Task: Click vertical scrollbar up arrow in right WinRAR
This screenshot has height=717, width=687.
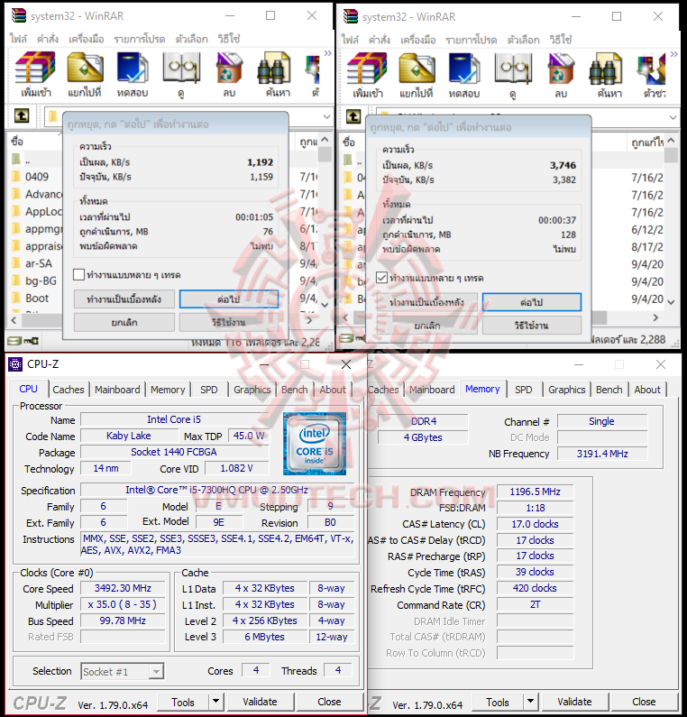Action: coord(671,141)
